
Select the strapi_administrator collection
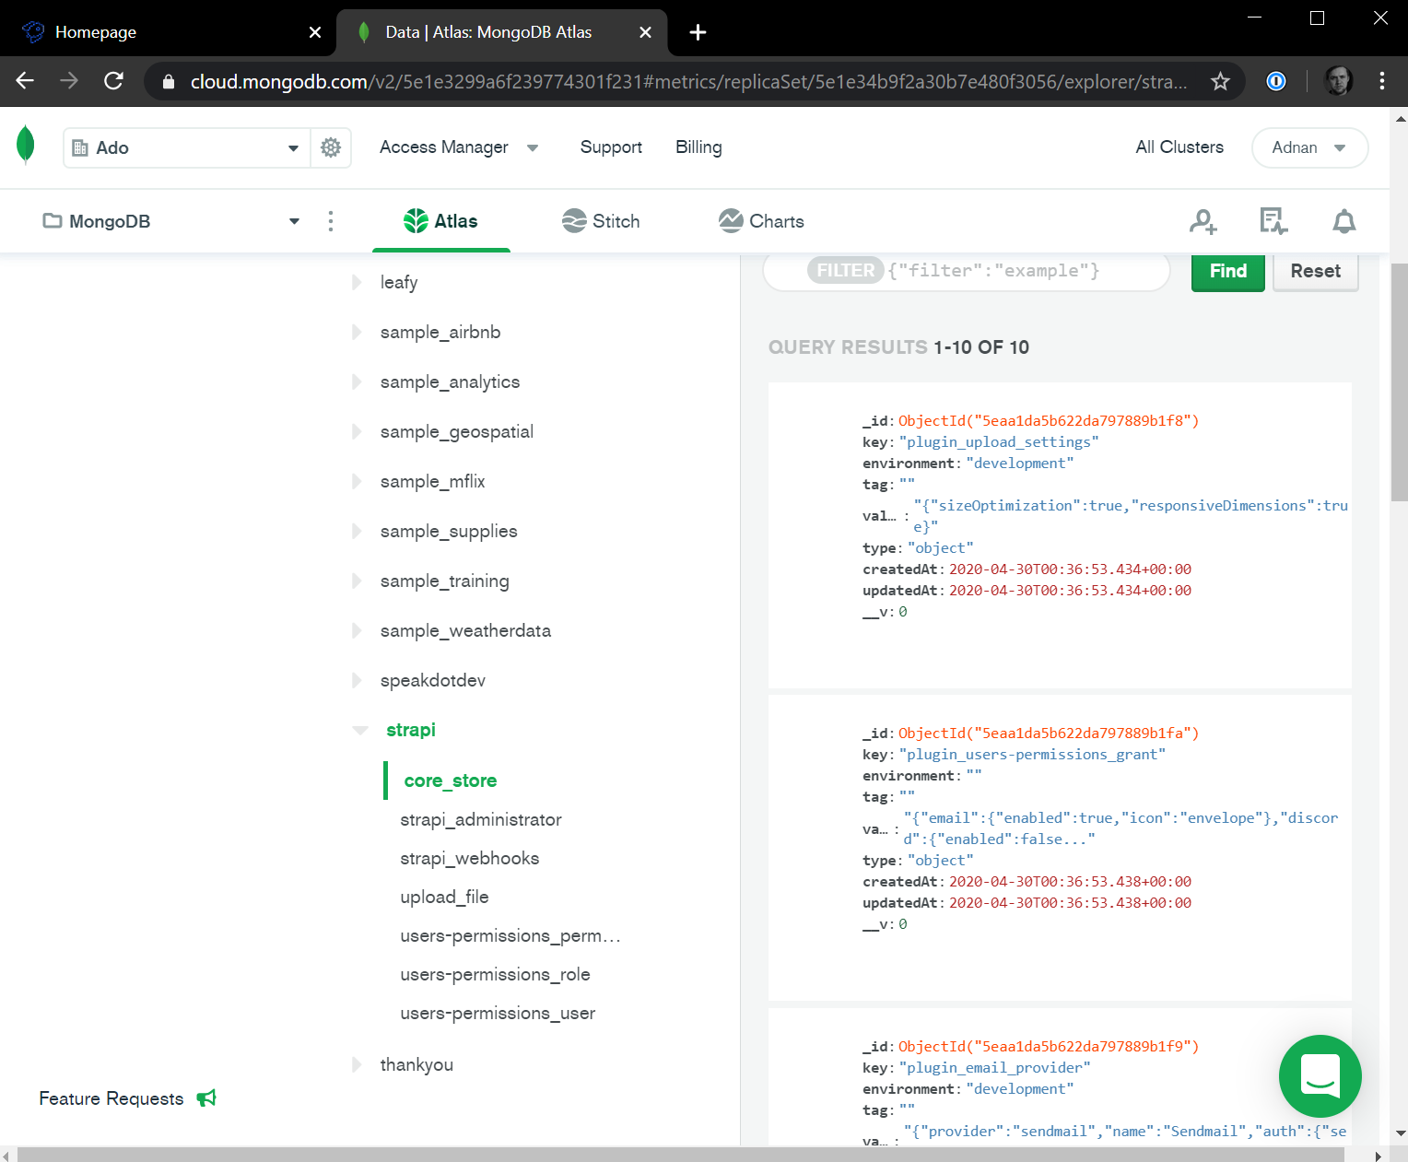coord(481,819)
